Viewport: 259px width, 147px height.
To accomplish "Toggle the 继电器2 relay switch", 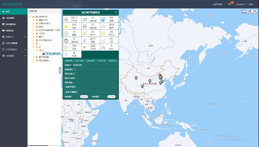I will point(111,96).
